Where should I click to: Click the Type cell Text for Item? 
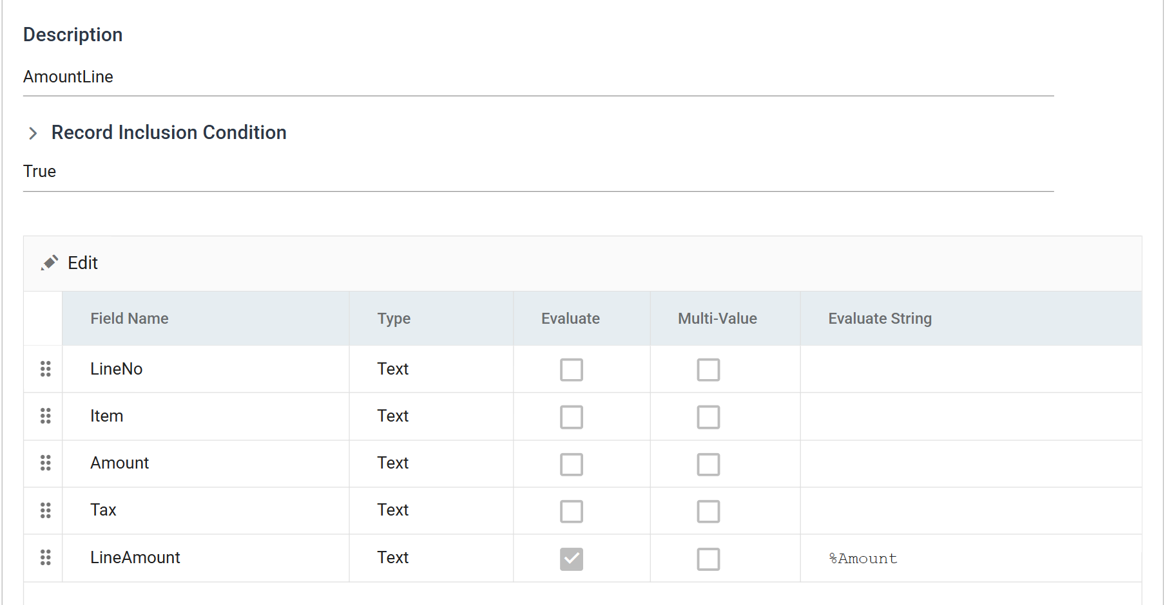pos(431,416)
